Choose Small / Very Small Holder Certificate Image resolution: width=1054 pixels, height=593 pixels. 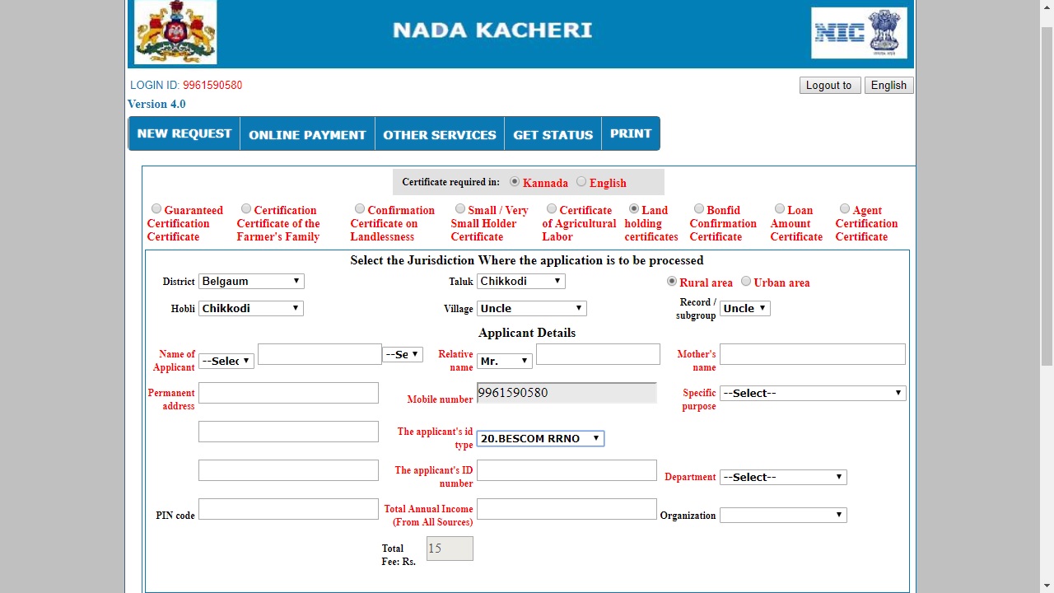(460, 209)
